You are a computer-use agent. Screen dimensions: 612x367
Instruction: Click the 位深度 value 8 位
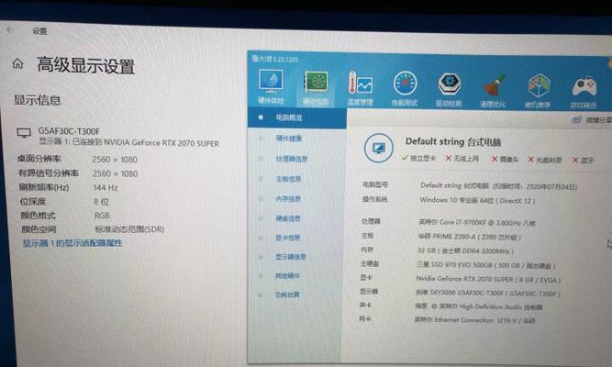[x=102, y=202]
